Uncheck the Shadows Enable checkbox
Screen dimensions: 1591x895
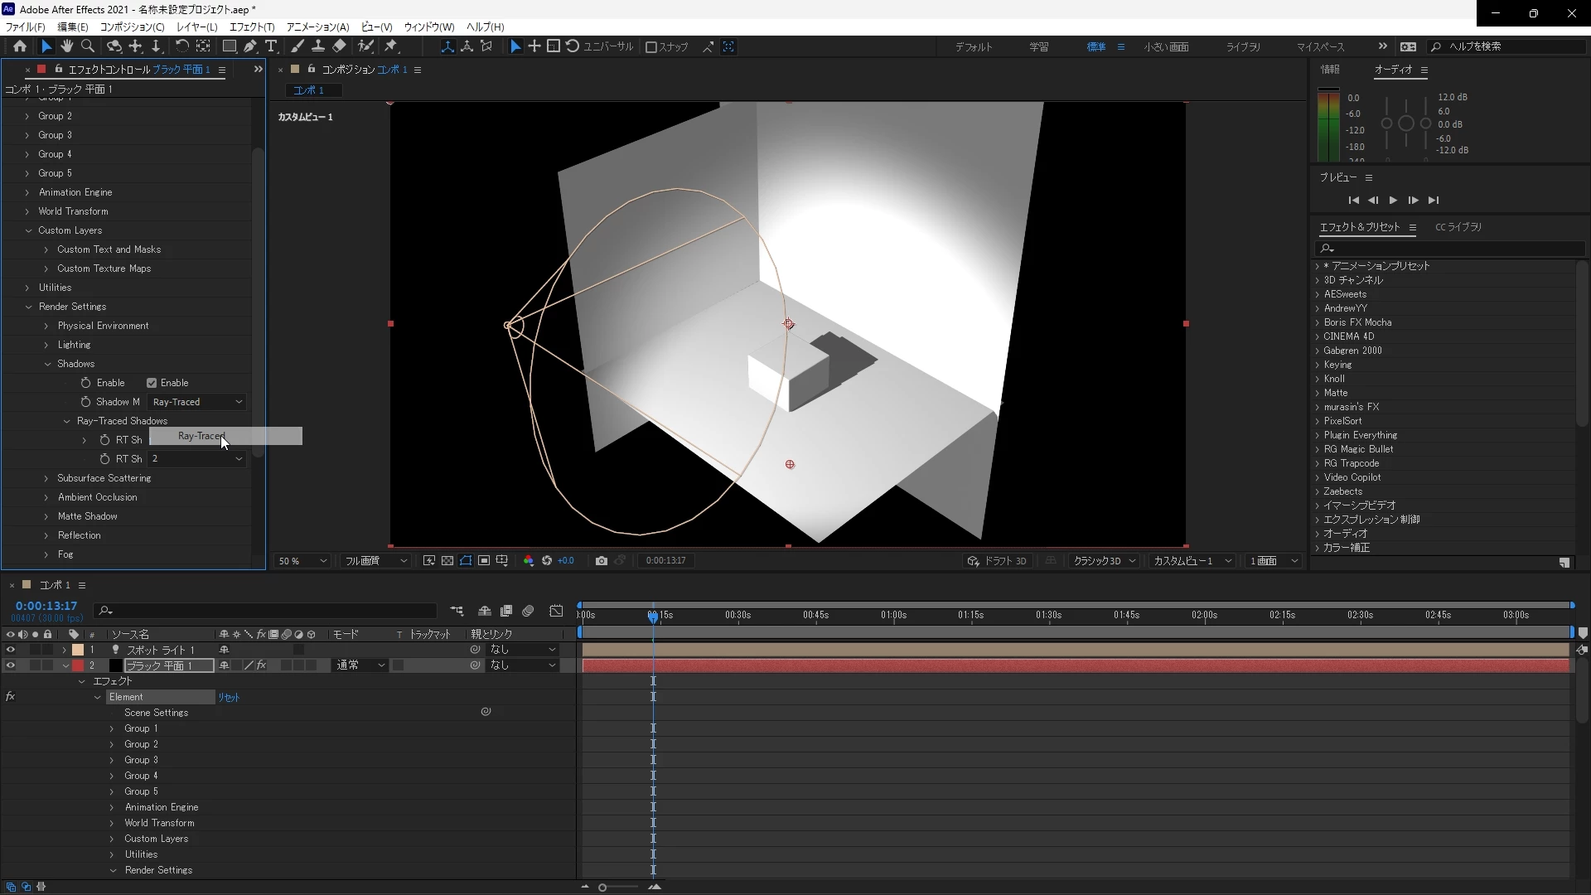click(152, 383)
